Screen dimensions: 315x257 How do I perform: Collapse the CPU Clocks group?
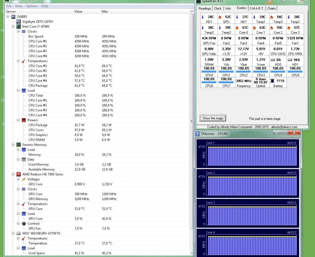(x=18, y=31)
